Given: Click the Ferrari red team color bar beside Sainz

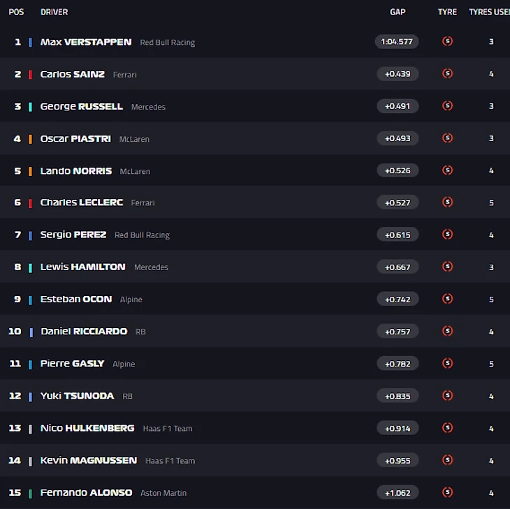Looking at the screenshot, I should pyautogui.click(x=31, y=74).
